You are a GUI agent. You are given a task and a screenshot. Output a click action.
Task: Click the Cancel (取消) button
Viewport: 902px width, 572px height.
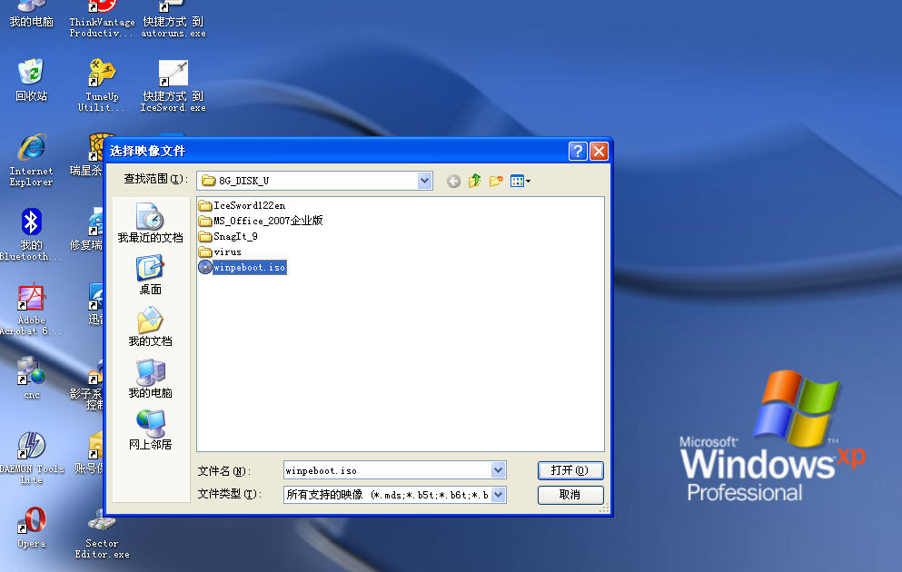570,495
